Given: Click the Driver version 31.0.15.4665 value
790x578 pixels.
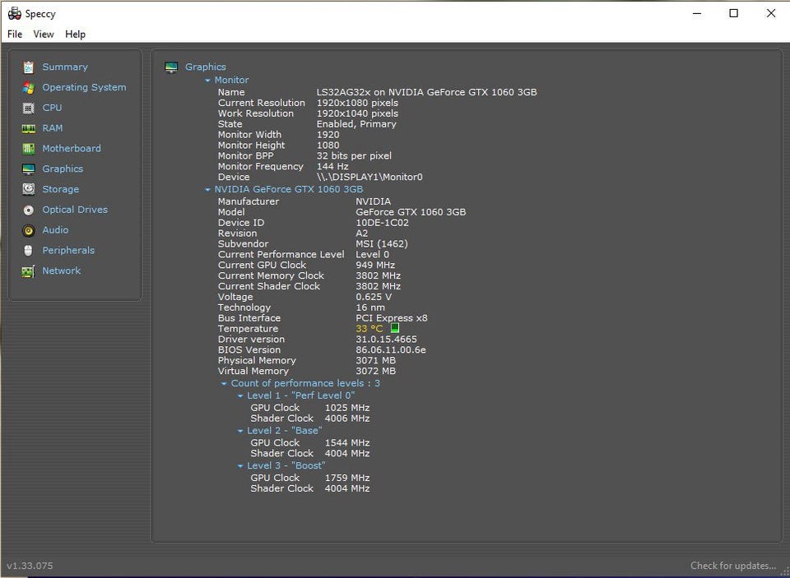Looking at the screenshot, I should click(386, 339).
